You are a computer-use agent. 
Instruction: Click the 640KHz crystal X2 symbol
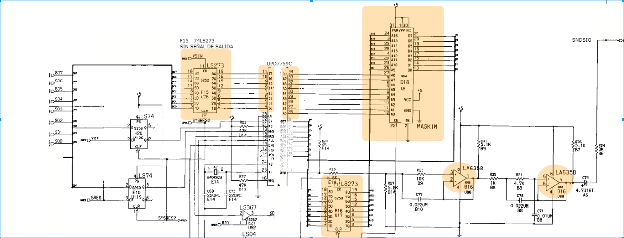click(x=215, y=172)
